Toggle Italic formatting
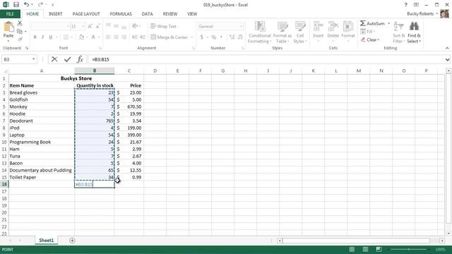 pos(42,37)
